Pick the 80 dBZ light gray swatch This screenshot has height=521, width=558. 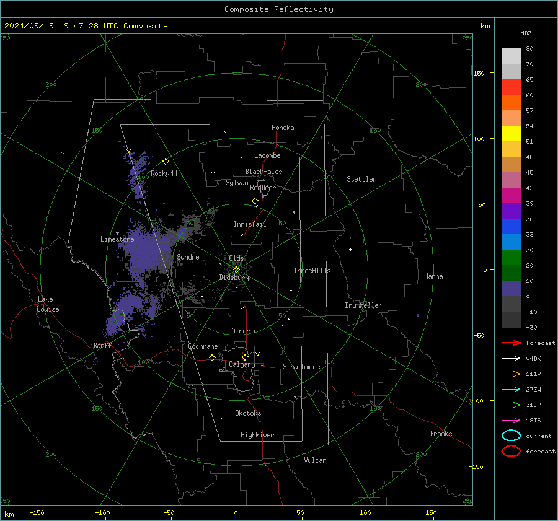[511, 56]
